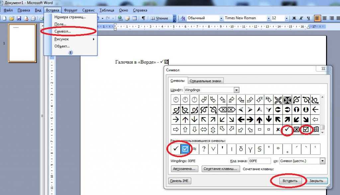
Task: Select the bold up arrow symbol
Action: pos(259,119)
